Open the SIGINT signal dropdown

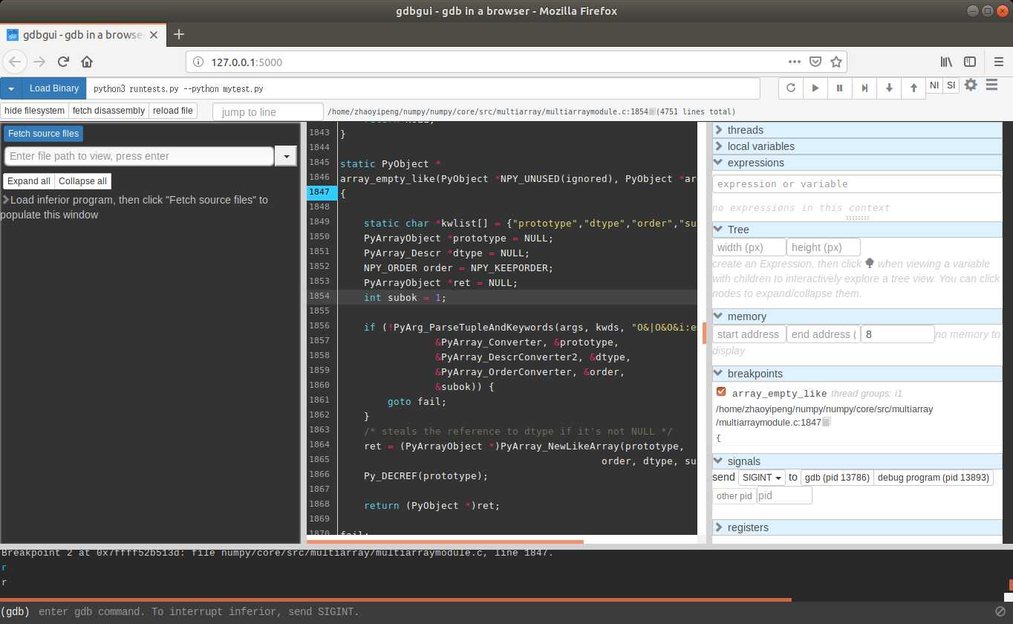(x=762, y=478)
